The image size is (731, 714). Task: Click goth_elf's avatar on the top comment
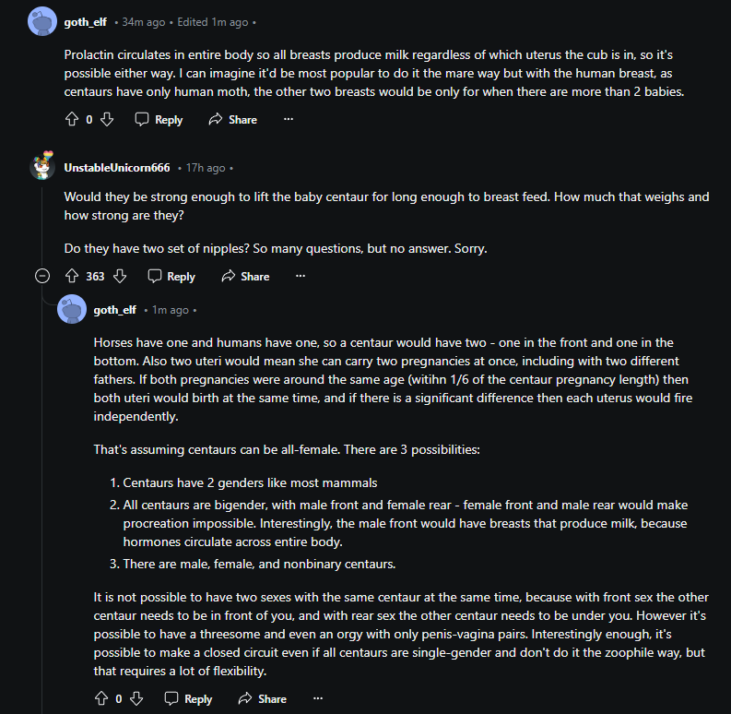tap(42, 20)
